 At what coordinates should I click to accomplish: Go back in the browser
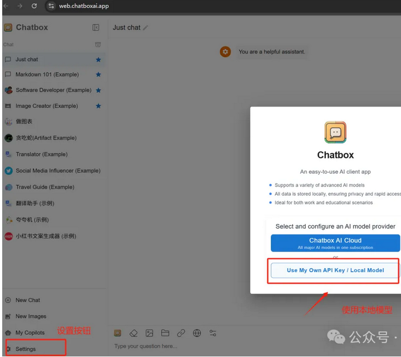pos(6,6)
